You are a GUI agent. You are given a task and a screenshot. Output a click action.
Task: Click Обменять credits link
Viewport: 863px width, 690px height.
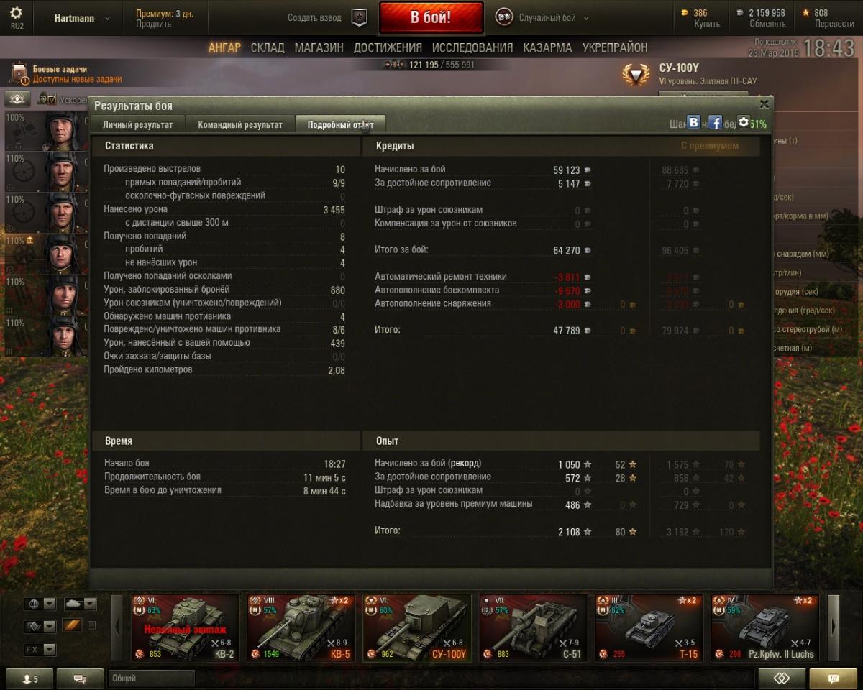click(x=767, y=24)
